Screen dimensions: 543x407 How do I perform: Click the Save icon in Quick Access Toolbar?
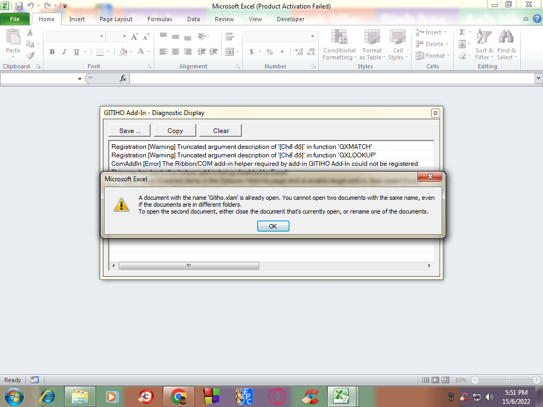coord(19,6)
